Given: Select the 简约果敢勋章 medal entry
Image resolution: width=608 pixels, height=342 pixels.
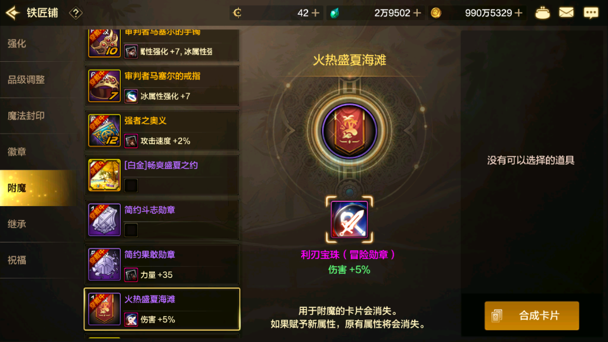Looking at the screenshot, I should pos(161,264).
